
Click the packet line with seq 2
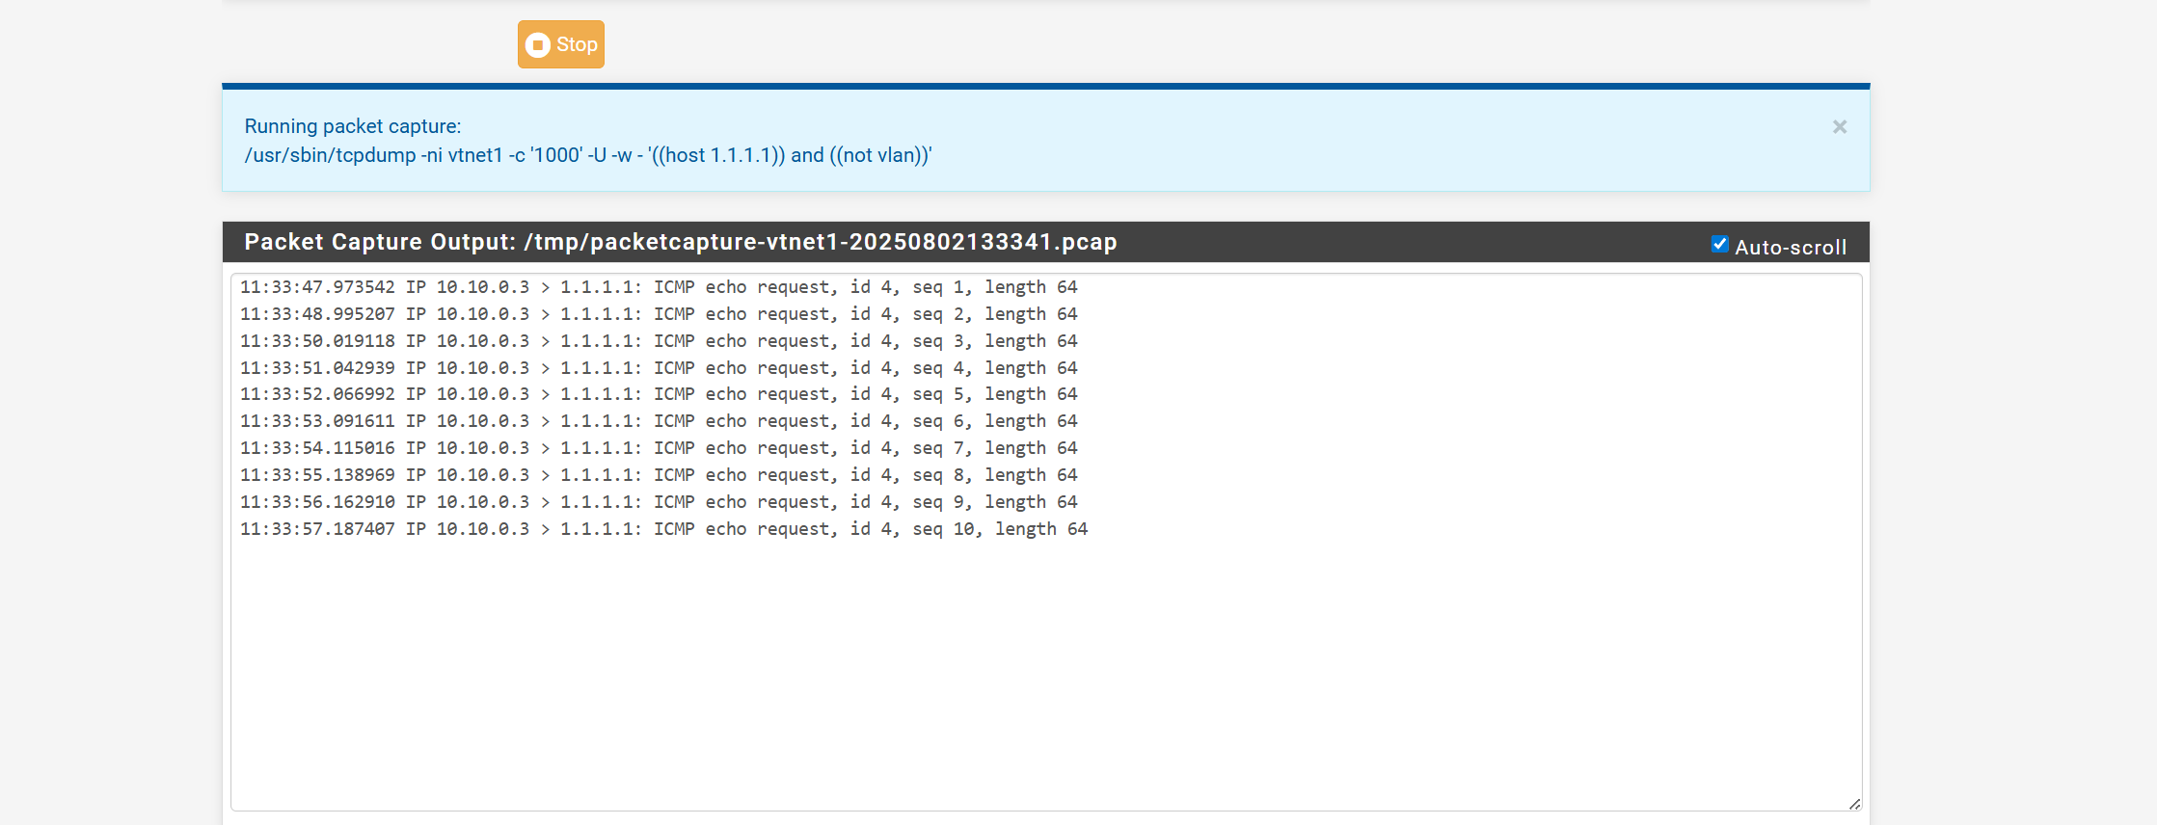(659, 314)
